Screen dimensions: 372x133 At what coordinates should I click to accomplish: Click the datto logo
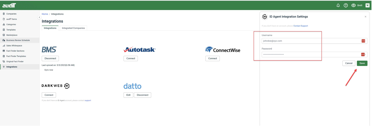132,86
